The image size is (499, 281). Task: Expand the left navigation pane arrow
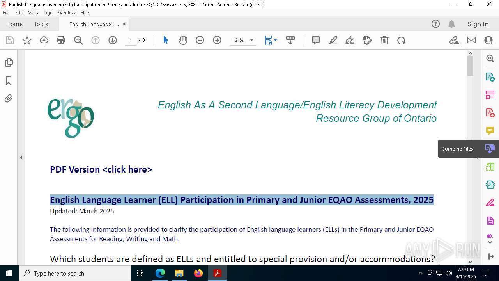click(21, 158)
